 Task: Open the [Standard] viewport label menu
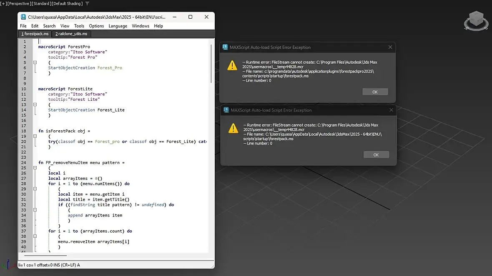41,3
